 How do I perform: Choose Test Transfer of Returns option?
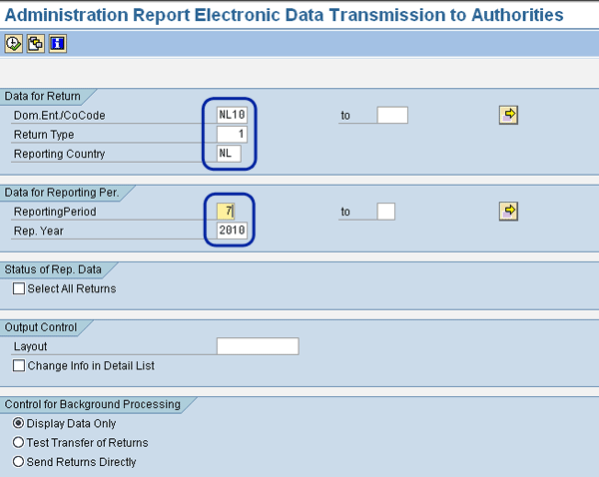point(18,442)
